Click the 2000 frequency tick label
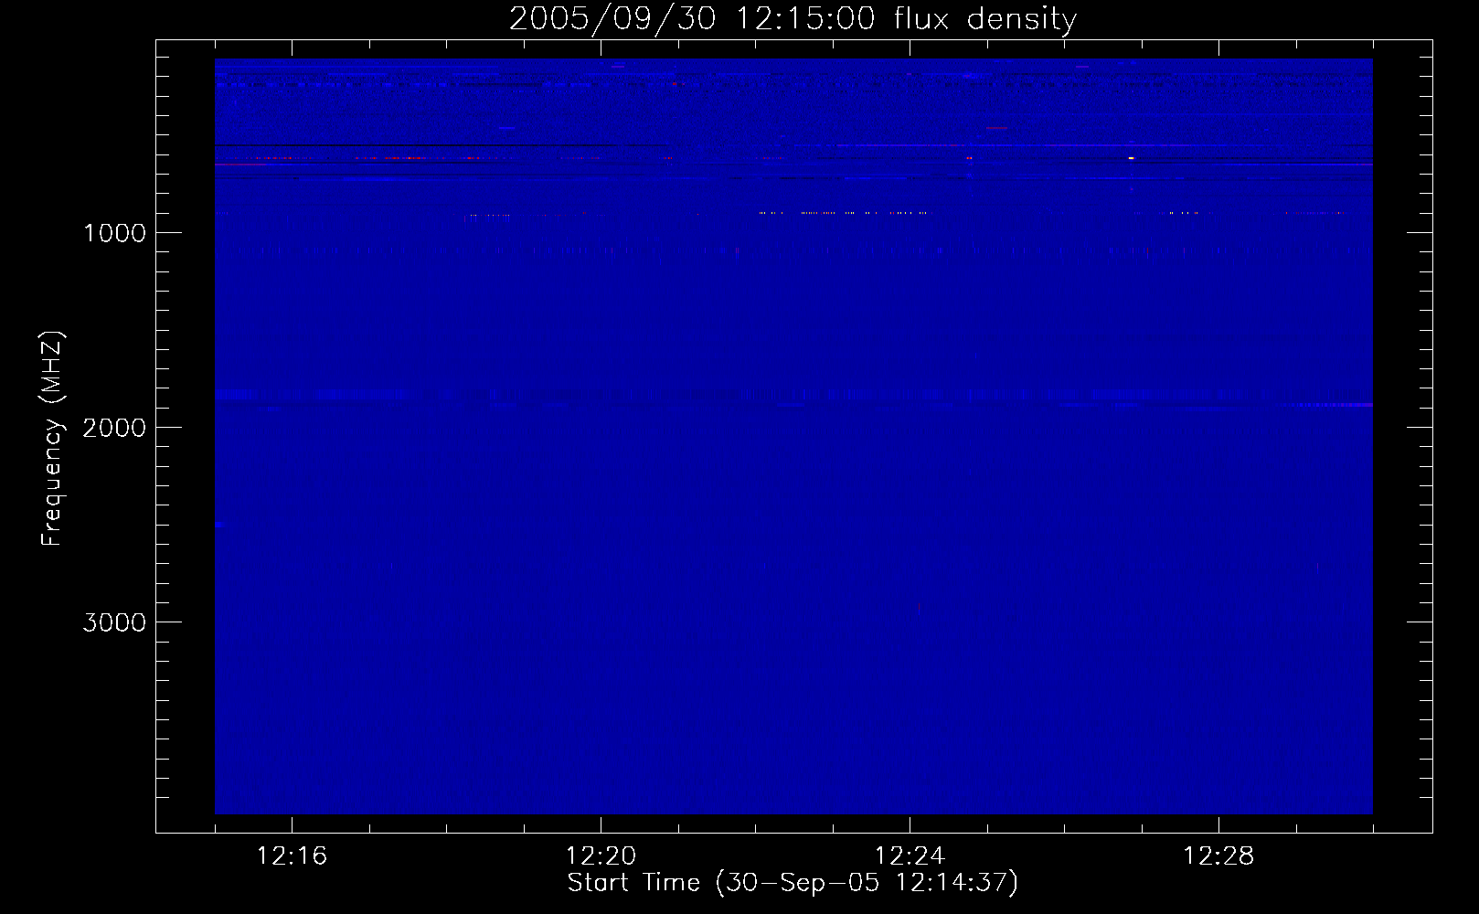The width and height of the screenshot is (1479, 914). click(114, 428)
